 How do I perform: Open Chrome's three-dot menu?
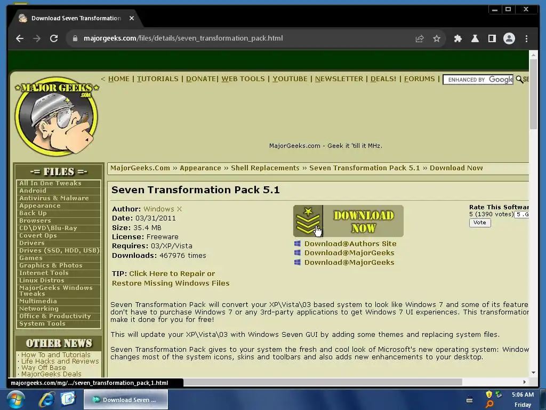tap(526, 38)
